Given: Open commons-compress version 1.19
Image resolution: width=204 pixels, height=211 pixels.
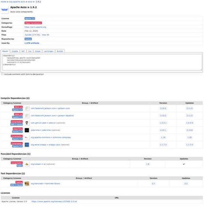Looking at the screenshot, I should coord(163,138).
